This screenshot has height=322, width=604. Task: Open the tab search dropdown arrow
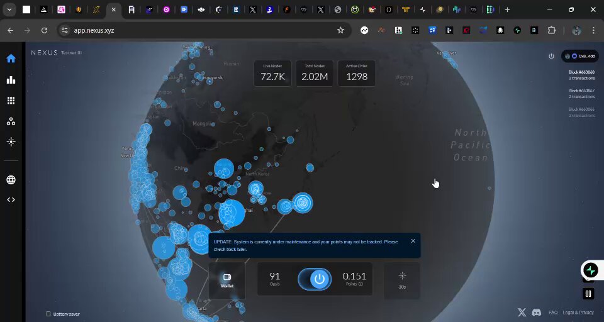(9, 10)
